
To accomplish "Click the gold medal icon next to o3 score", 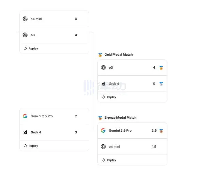I will point(161,68).
